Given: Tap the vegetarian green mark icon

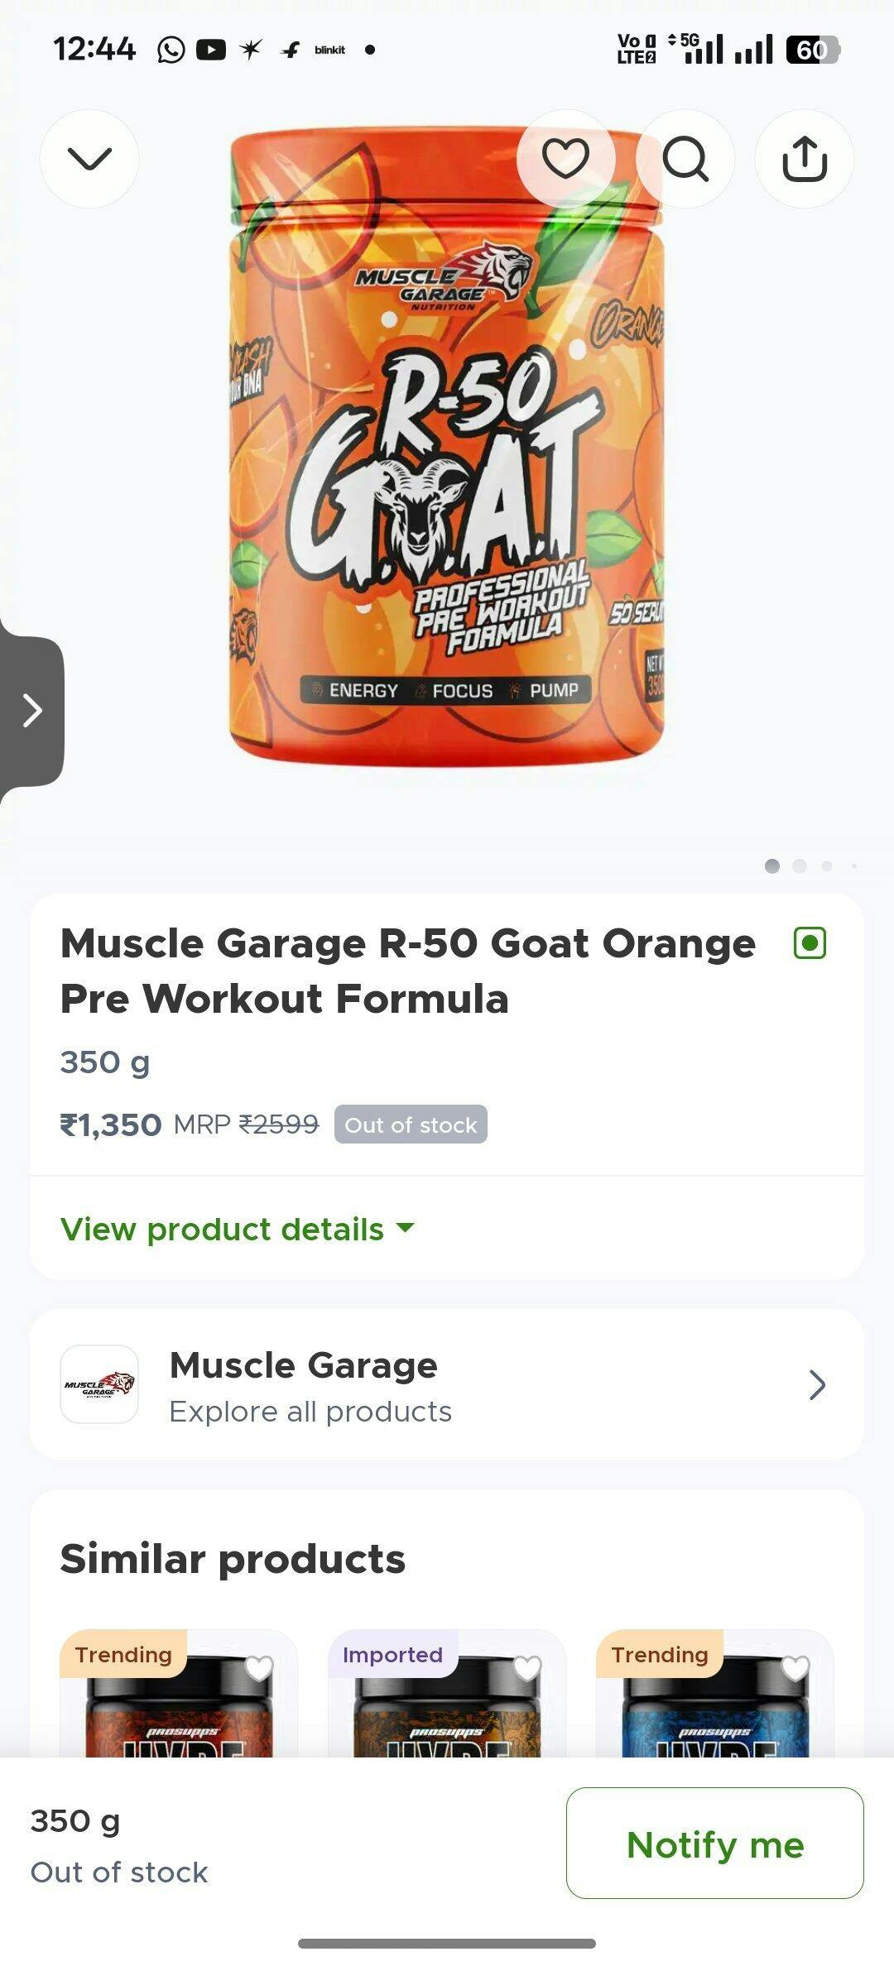Looking at the screenshot, I should (810, 943).
